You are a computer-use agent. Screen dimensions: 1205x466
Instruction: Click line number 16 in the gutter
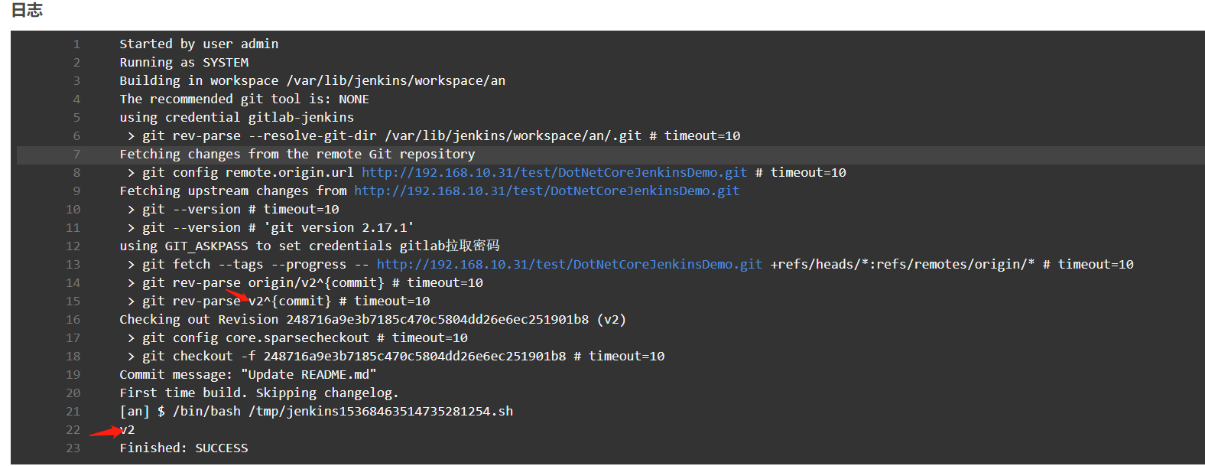[73, 320]
